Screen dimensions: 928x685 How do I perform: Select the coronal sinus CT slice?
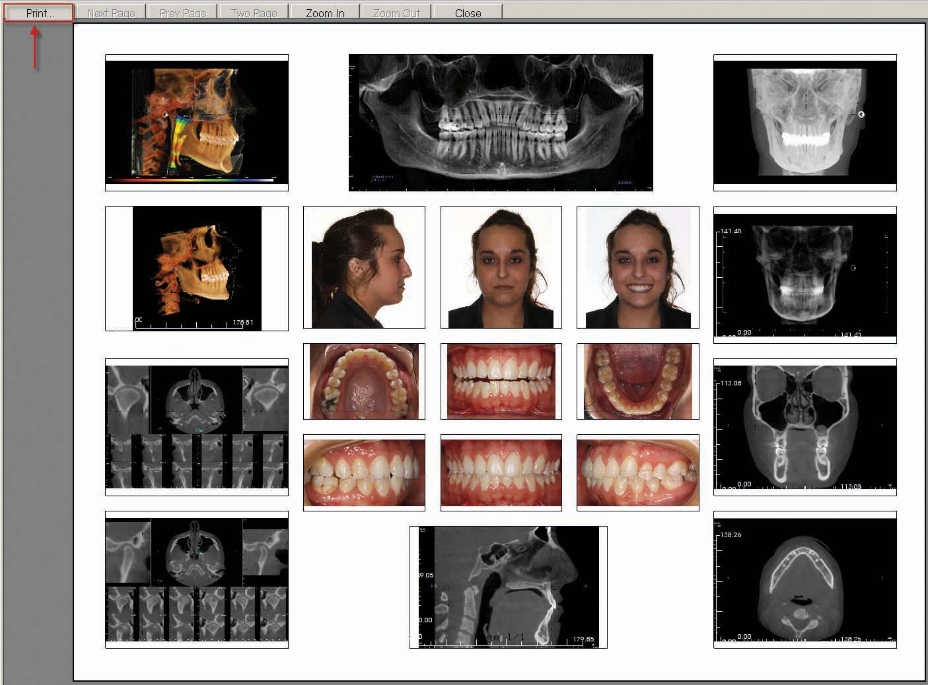[x=804, y=427]
